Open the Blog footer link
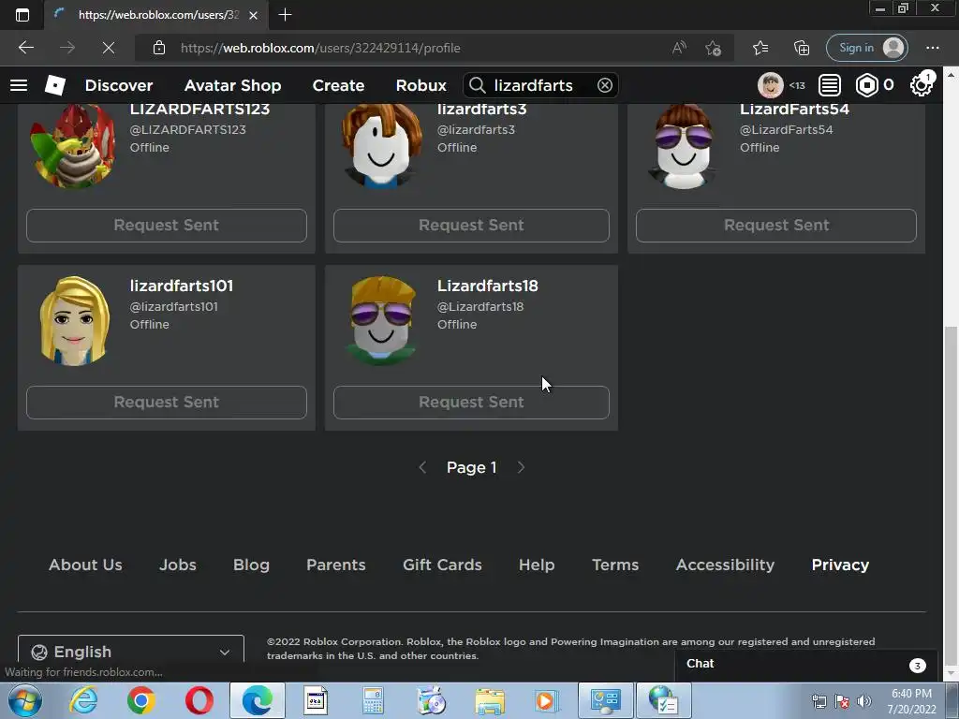Screen dimensions: 959x719 click(251, 565)
